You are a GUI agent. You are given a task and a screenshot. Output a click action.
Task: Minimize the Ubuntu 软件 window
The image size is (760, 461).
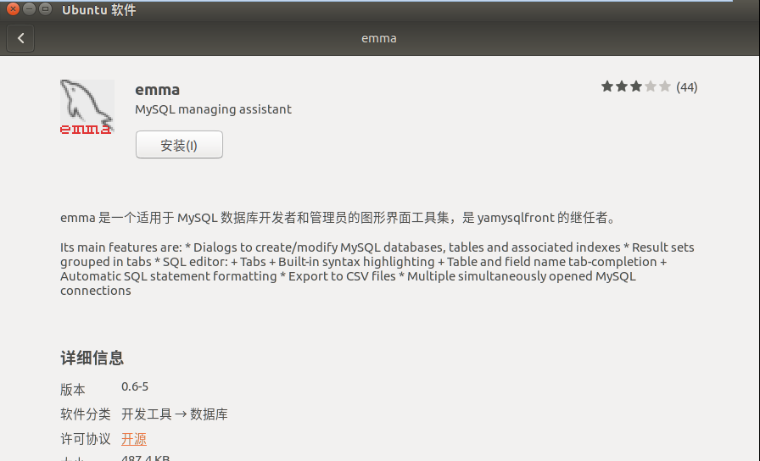point(29,8)
